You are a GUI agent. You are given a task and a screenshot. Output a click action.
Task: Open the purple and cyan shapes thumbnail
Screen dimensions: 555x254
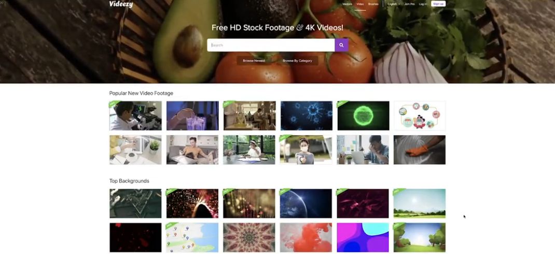[x=363, y=237]
